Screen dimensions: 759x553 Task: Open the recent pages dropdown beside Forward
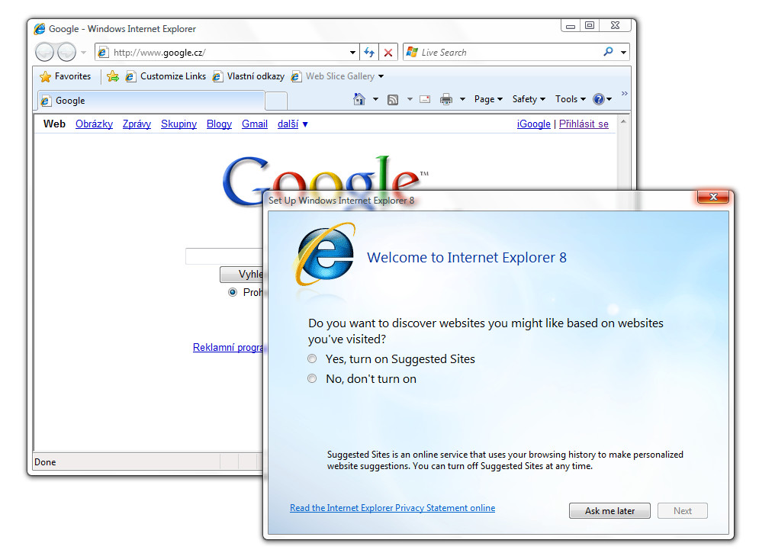point(83,53)
